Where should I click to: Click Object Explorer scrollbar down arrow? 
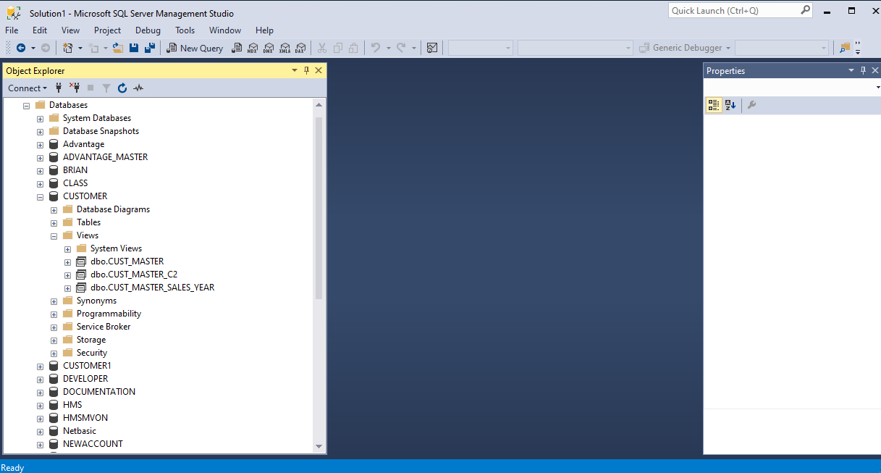319,447
